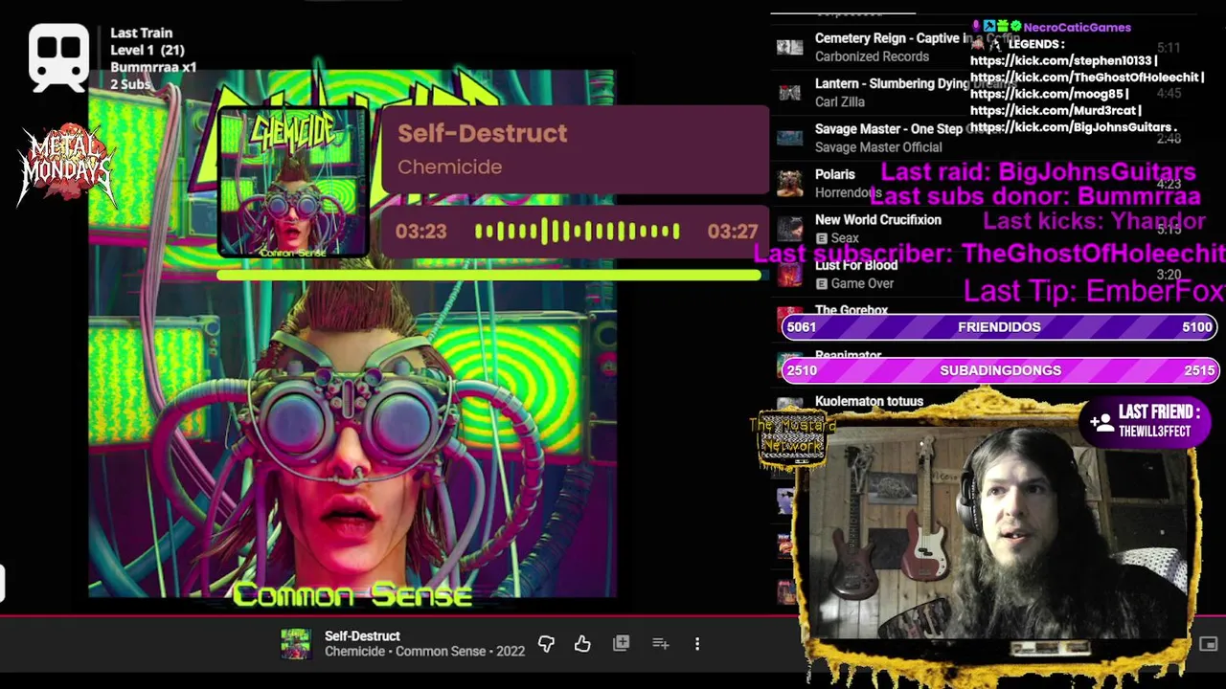Click Last raid: BigJohnsGuitars label
The image size is (1226, 689).
pos(1038,172)
